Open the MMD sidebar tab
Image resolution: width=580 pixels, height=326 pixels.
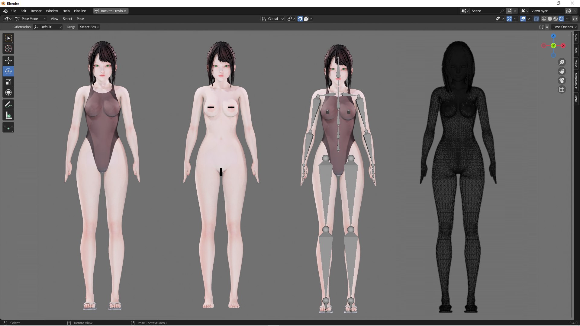click(x=576, y=98)
